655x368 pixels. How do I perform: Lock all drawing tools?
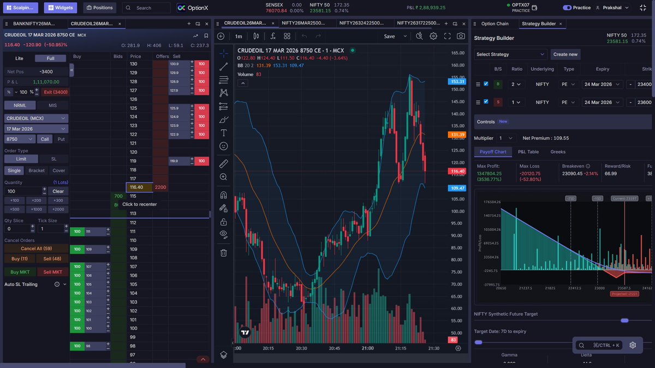224,222
